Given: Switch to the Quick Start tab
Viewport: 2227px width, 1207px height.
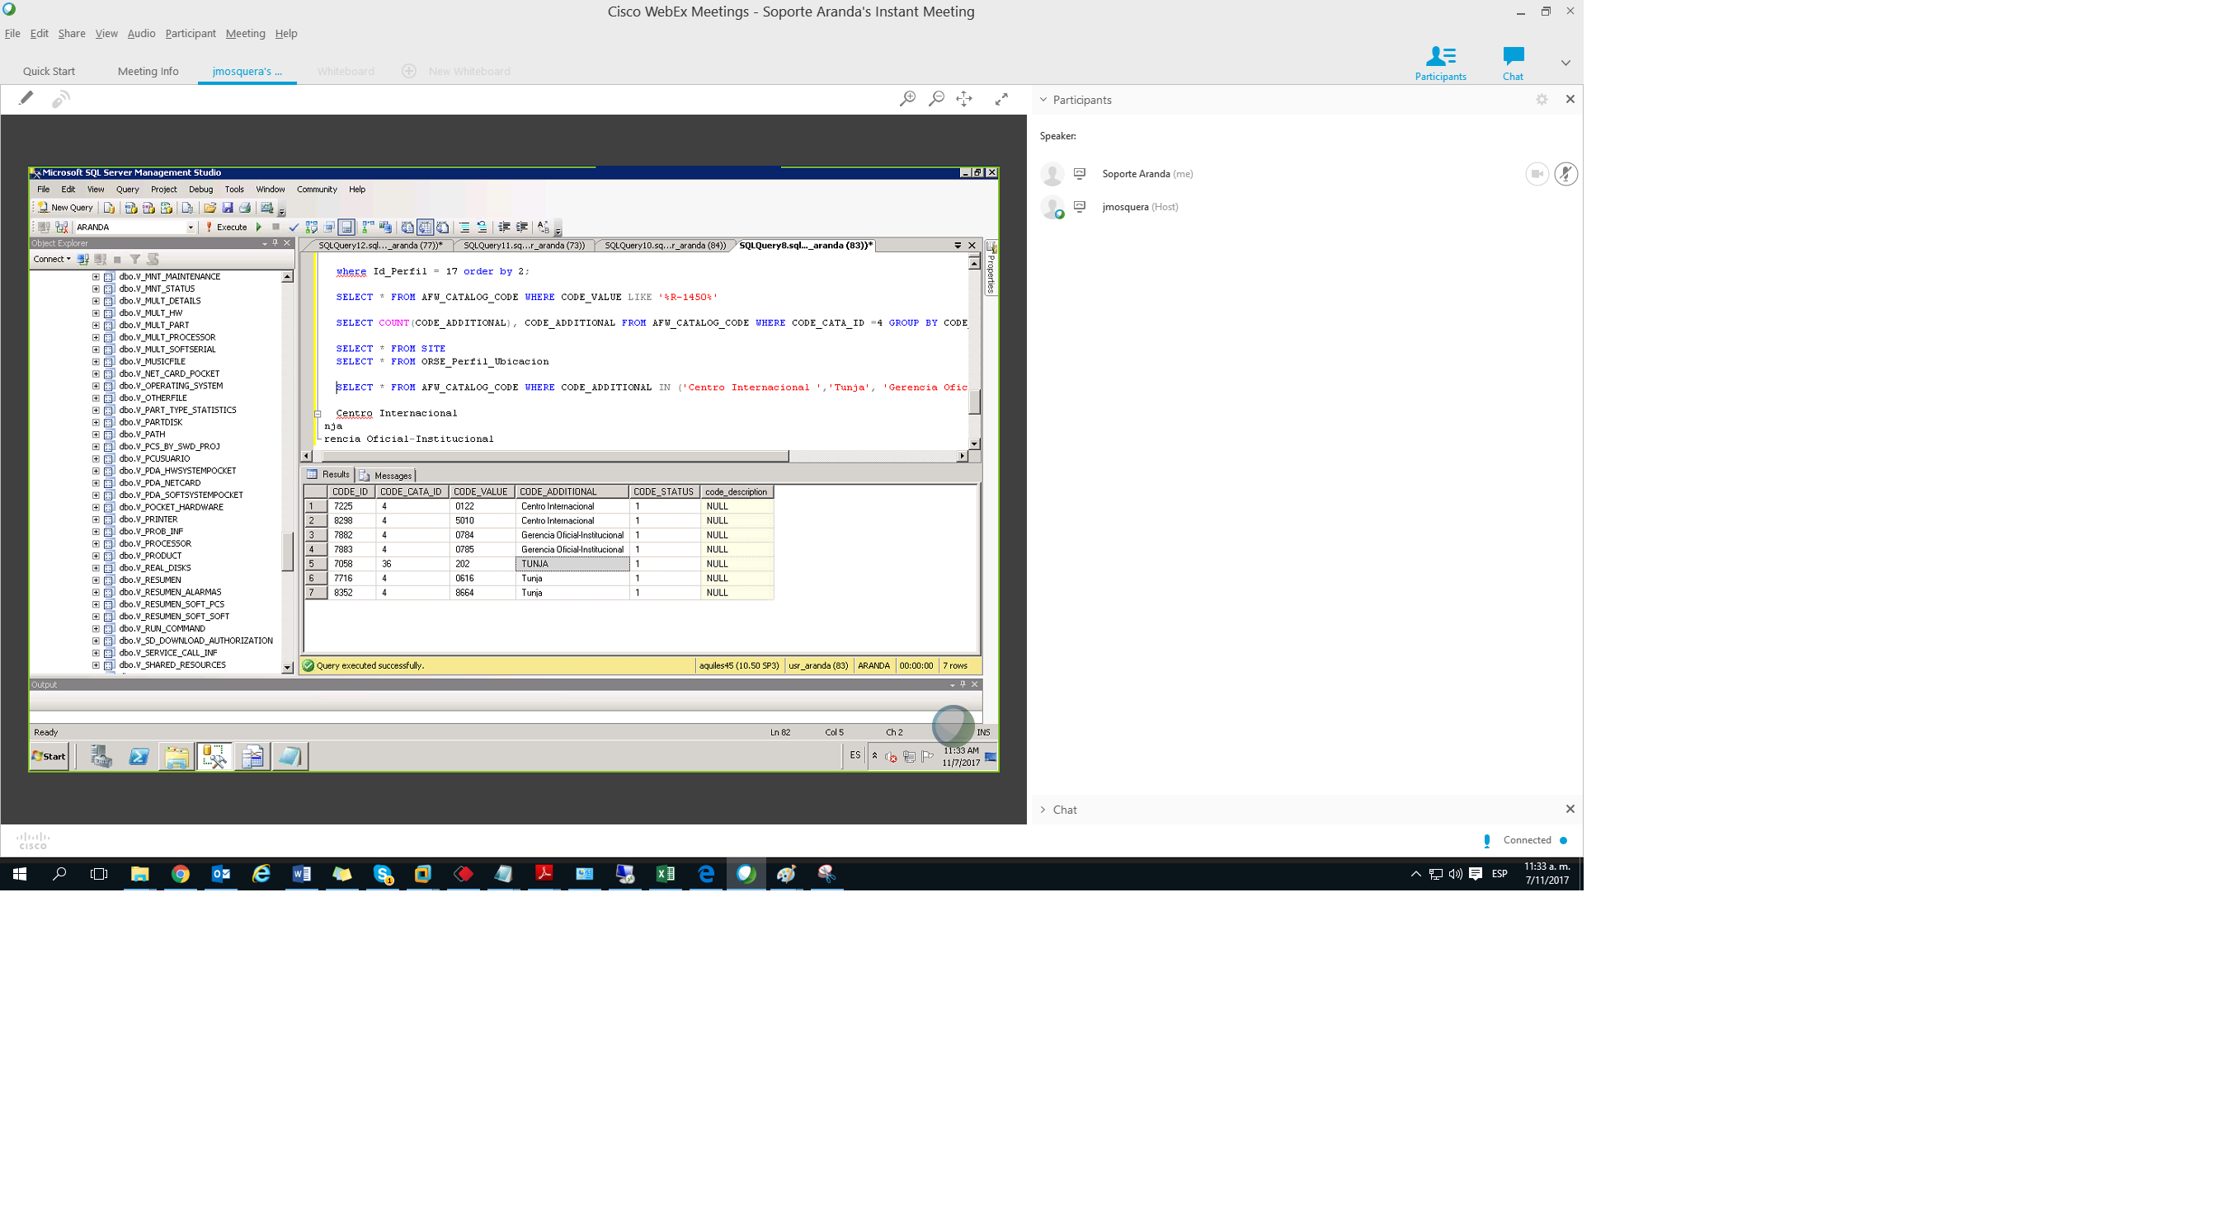Looking at the screenshot, I should [49, 71].
